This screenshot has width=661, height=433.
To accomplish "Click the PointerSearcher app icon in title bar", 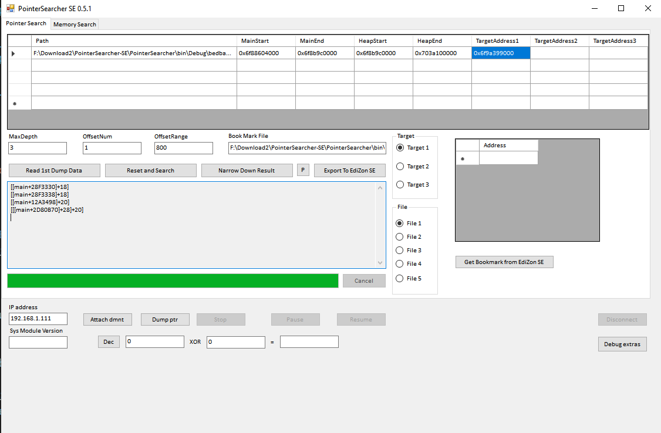I will tap(10, 8).
